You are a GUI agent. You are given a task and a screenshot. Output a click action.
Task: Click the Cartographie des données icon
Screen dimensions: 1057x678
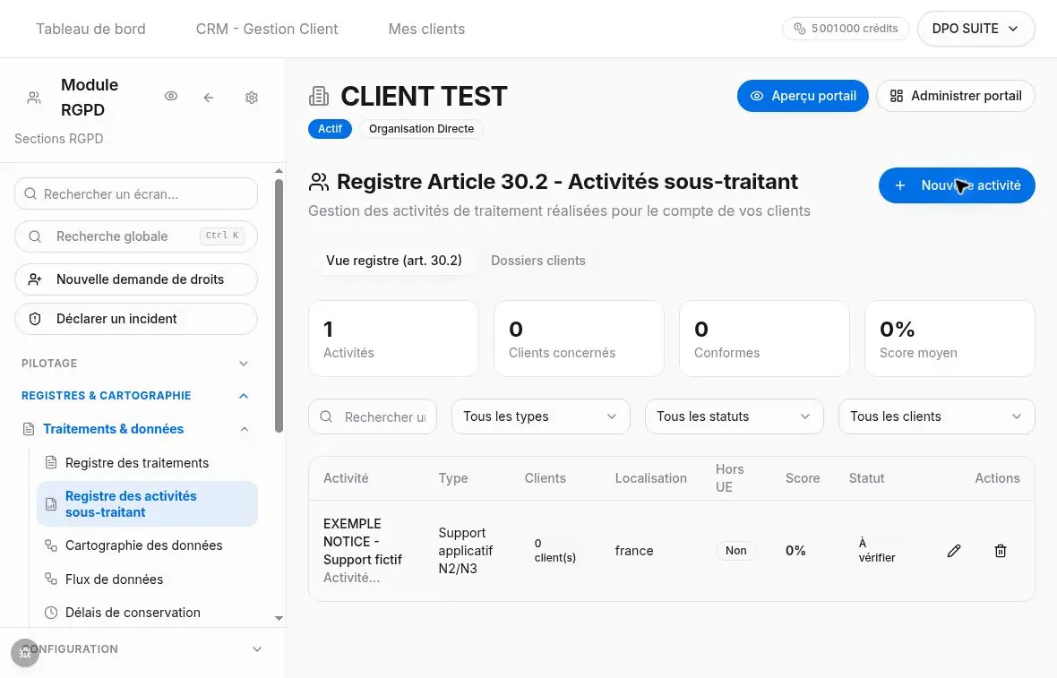(50, 545)
